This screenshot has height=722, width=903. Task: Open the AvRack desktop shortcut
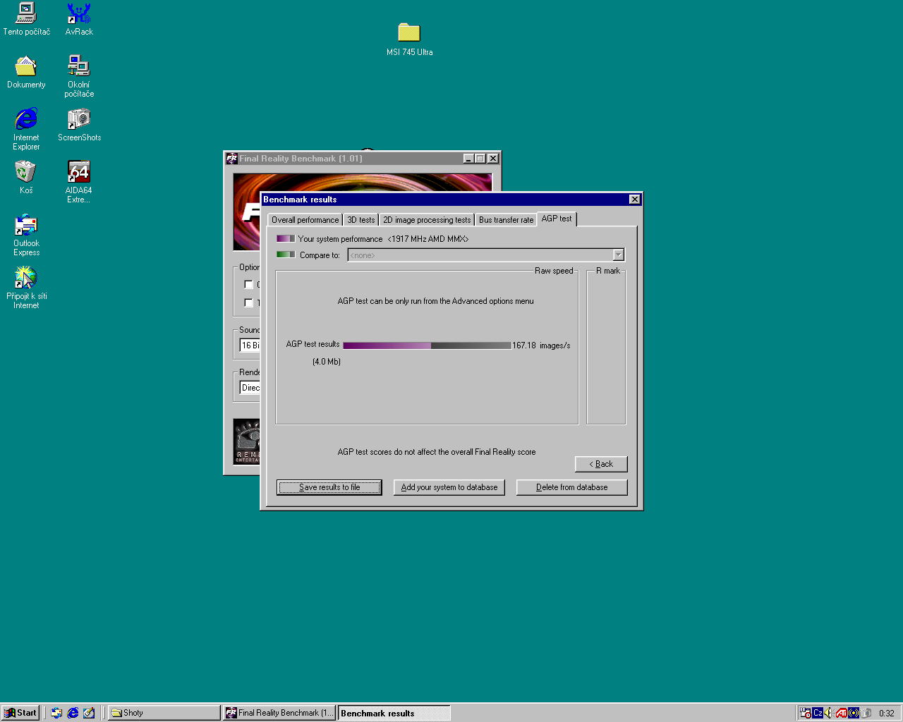pos(78,14)
